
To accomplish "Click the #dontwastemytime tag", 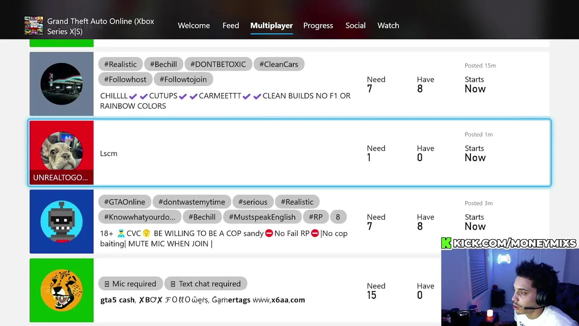I will (192, 202).
